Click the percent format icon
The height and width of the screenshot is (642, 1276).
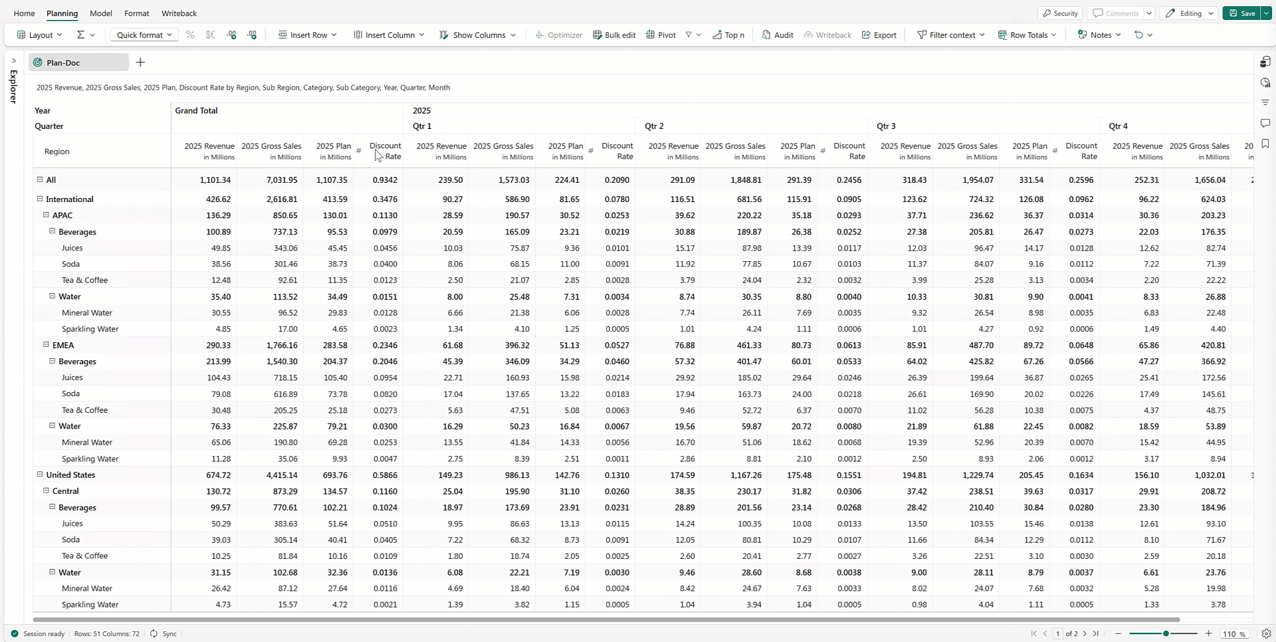click(190, 35)
